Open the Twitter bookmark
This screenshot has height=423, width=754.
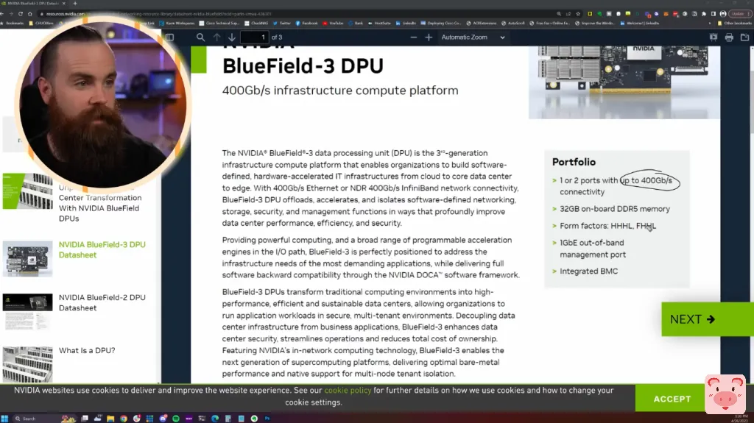pyautogui.click(x=282, y=23)
